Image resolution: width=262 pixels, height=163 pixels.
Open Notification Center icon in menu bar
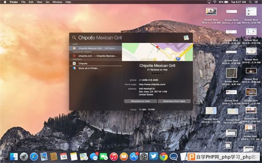(x=256, y=2)
